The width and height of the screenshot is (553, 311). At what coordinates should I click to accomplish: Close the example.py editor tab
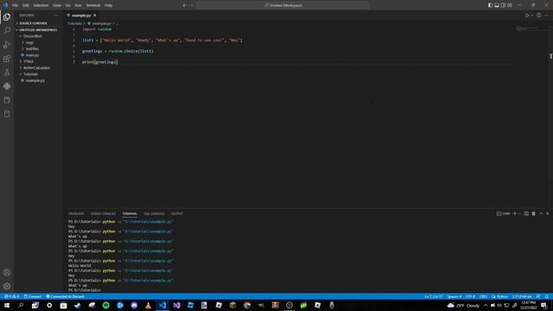point(94,16)
